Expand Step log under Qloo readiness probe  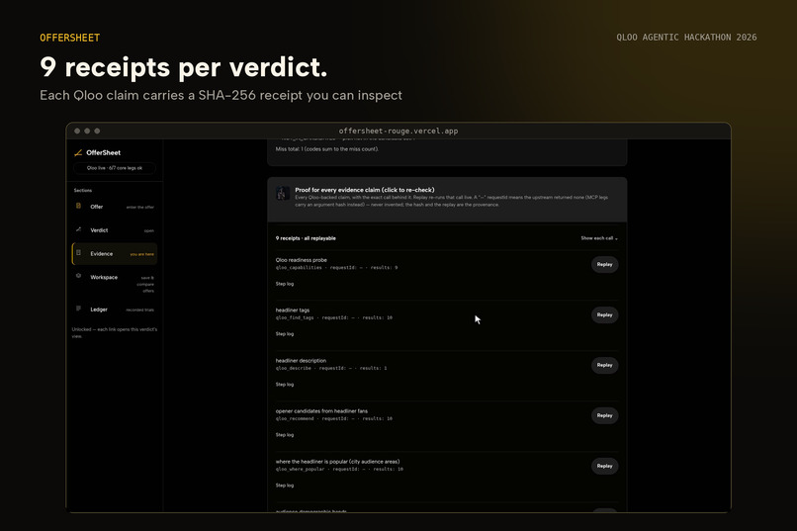(x=285, y=284)
